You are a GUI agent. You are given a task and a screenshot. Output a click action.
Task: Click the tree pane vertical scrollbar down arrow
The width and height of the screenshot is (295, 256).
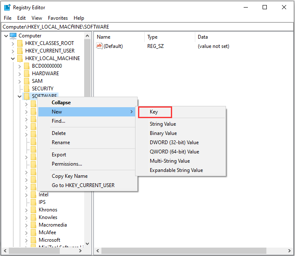point(88,243)
